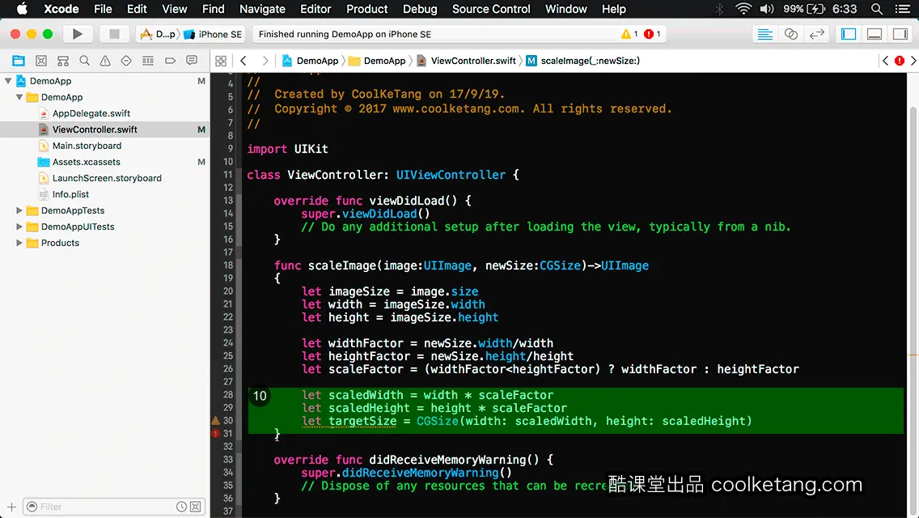Stop the running app
This screenshot has width=919, height=518.
point(114,34)
